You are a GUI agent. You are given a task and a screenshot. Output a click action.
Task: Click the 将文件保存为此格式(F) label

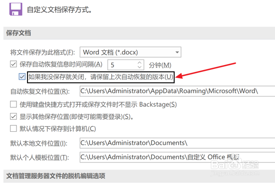click(43, 52)
